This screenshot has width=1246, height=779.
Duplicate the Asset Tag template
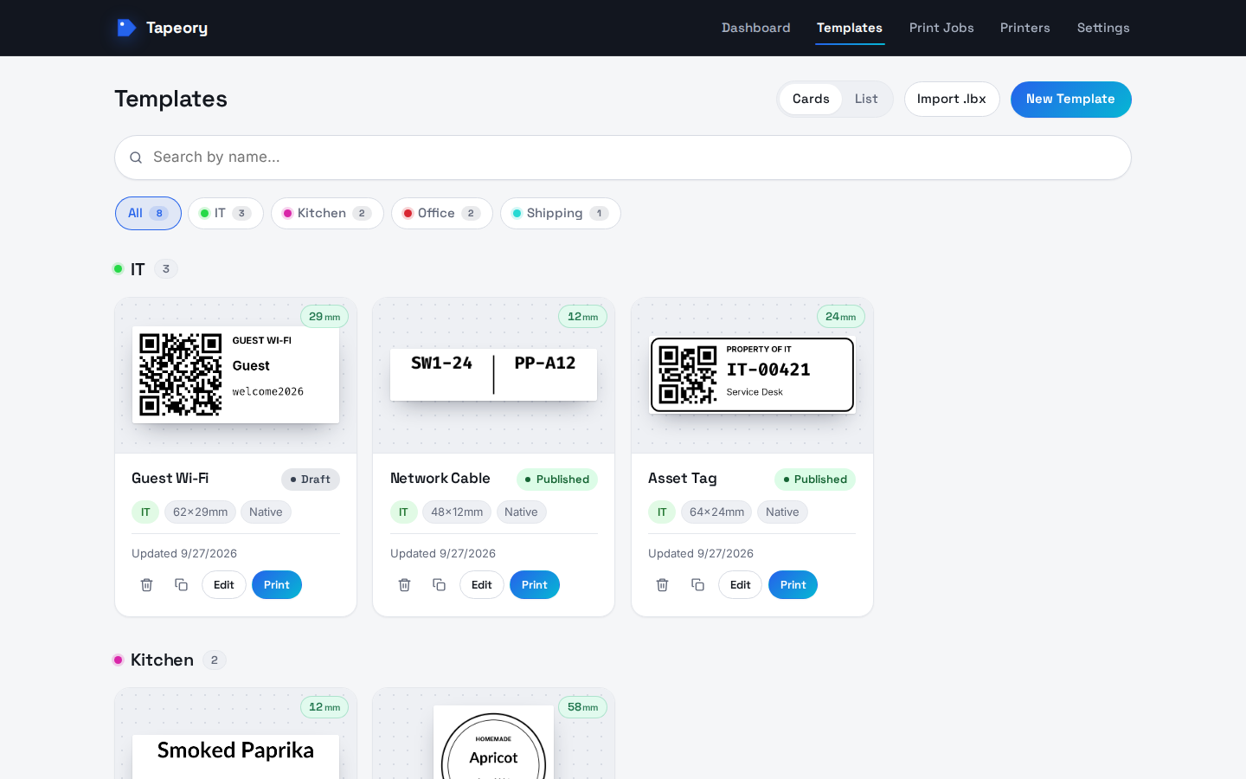[697, 585]
